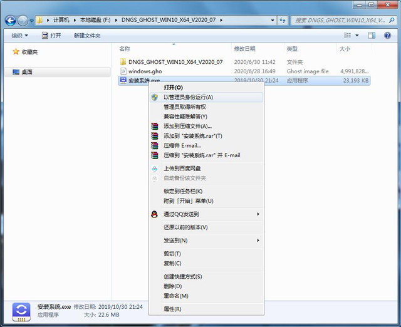Click the search magnifier icon
Image resolution: width=401 pixels, height=327 pixels.
pos(392,20)
